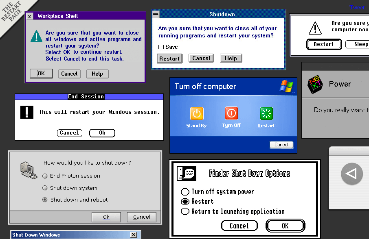Choose Turn off system power radio button
The height and width of the screenshot is (239, 369).
click(x=185, y=192)
